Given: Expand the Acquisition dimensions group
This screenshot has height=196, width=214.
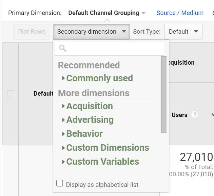Looking at the screenshot, I should tap(89, 106).
